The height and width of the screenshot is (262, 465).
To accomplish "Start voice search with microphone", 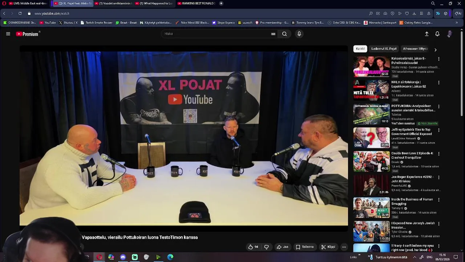I will (299, 34).
